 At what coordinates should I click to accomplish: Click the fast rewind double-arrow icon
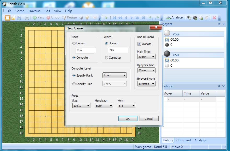pos(120,18)
